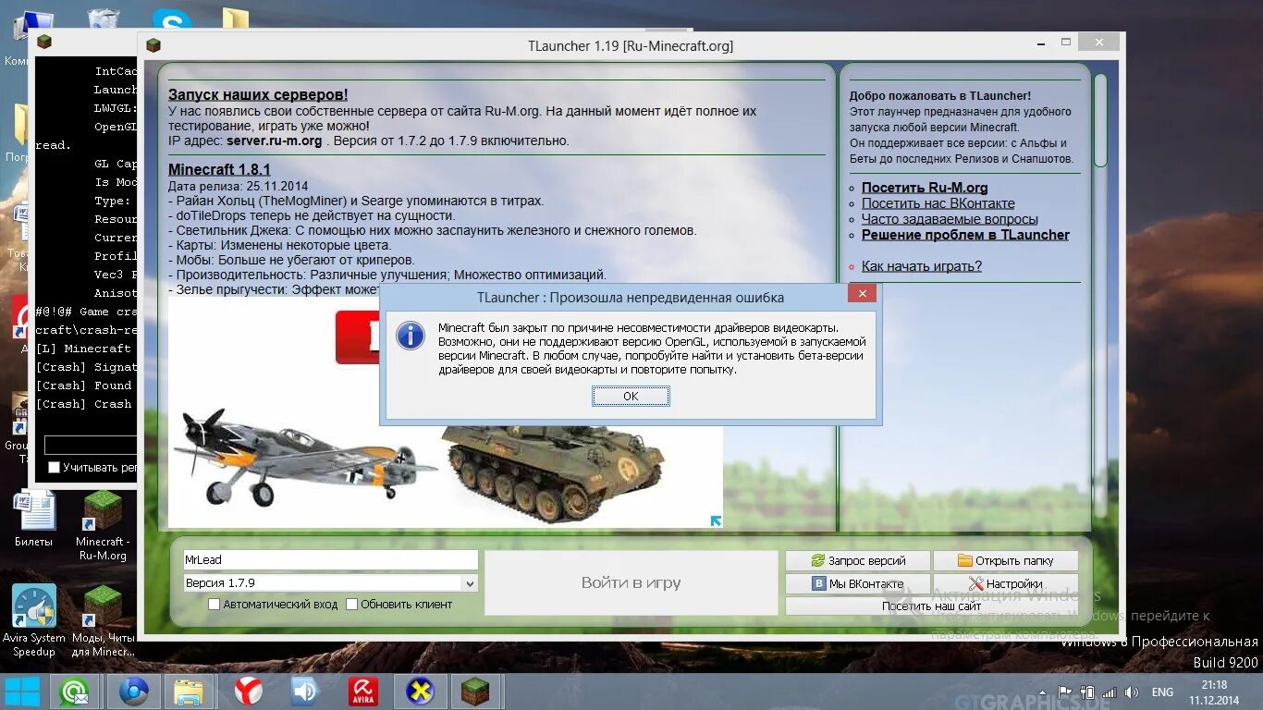
Task: Click the battery power tray icon
Action: tap(1086, 692)
